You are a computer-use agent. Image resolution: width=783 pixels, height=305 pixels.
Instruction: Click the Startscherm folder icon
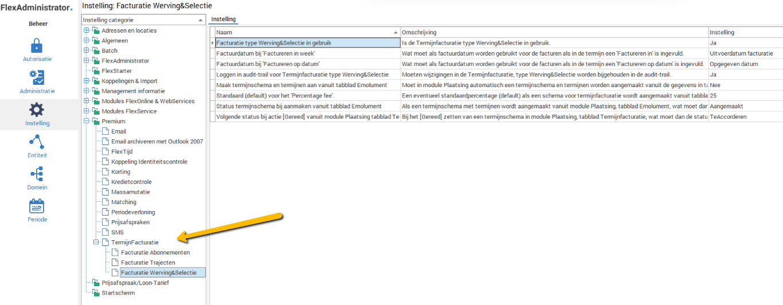point(96,293)
